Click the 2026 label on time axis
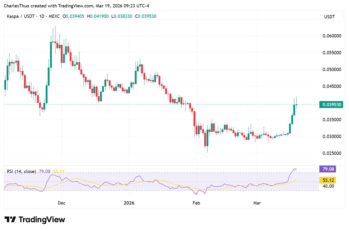Image resolution: width=349 pixels, height=231 pixels. (129, 203)
